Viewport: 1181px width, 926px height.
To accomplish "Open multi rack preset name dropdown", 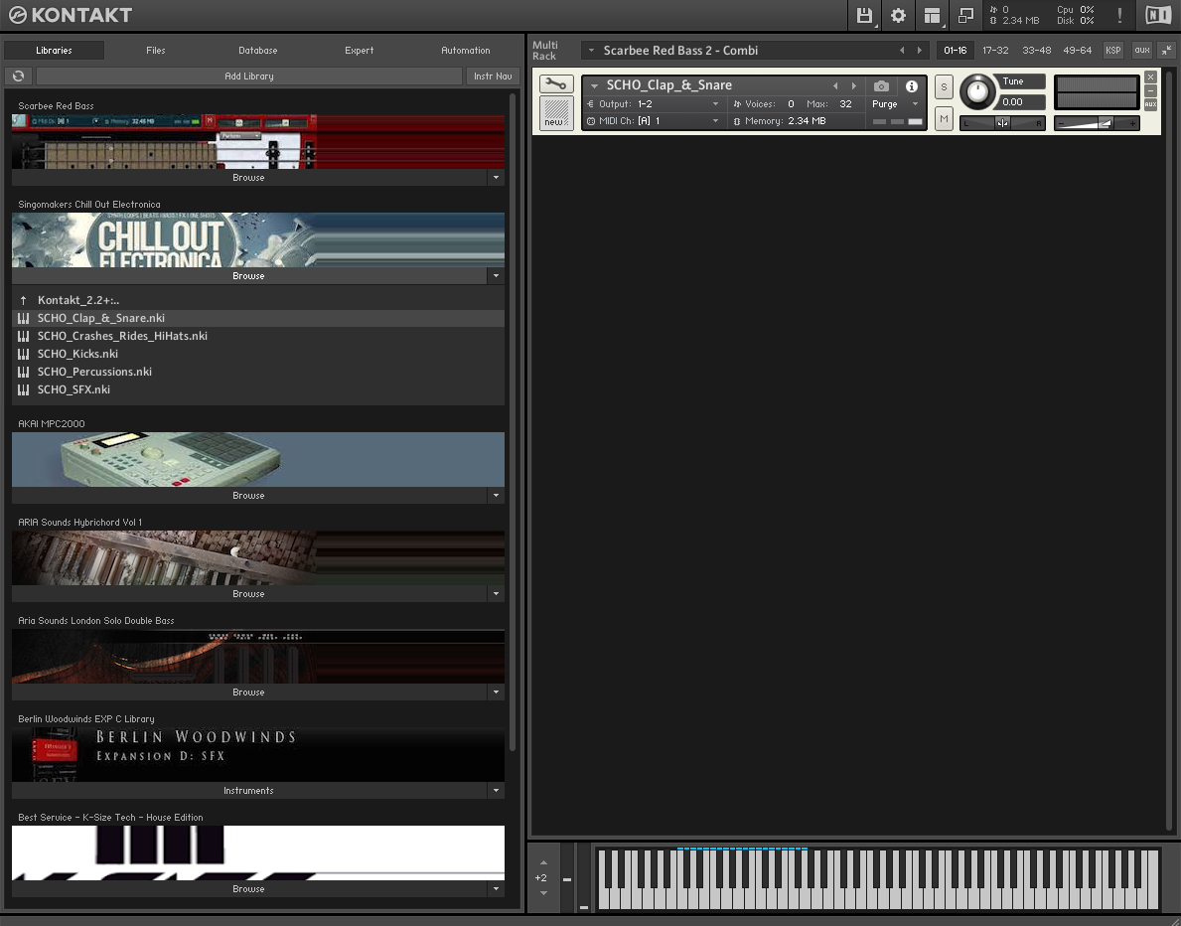I will 591,51.
